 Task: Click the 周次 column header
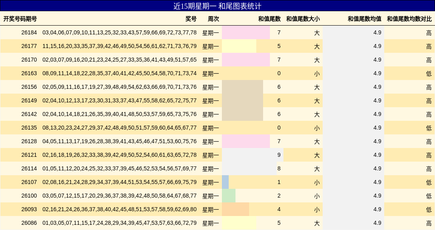pyautogui.click(x=214, y=19)
